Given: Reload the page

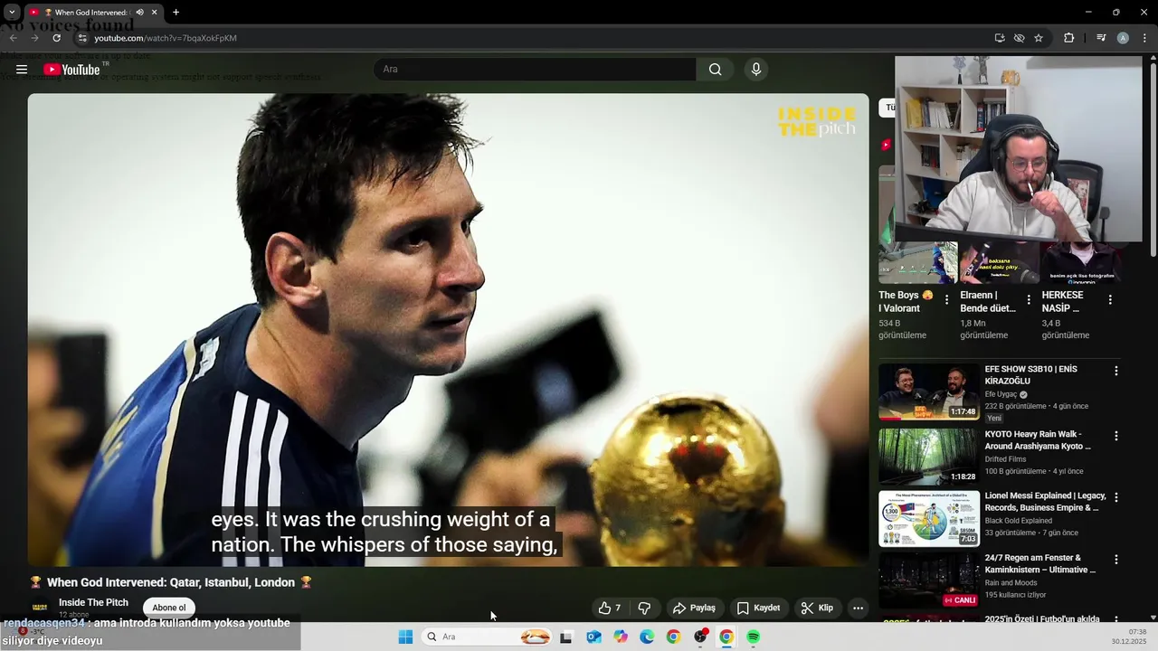Looking at the screenshot, I should [56, 38].
